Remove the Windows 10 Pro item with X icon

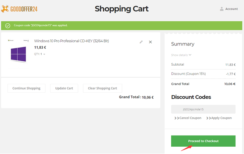pyautogui.click(x=150, y=42)
